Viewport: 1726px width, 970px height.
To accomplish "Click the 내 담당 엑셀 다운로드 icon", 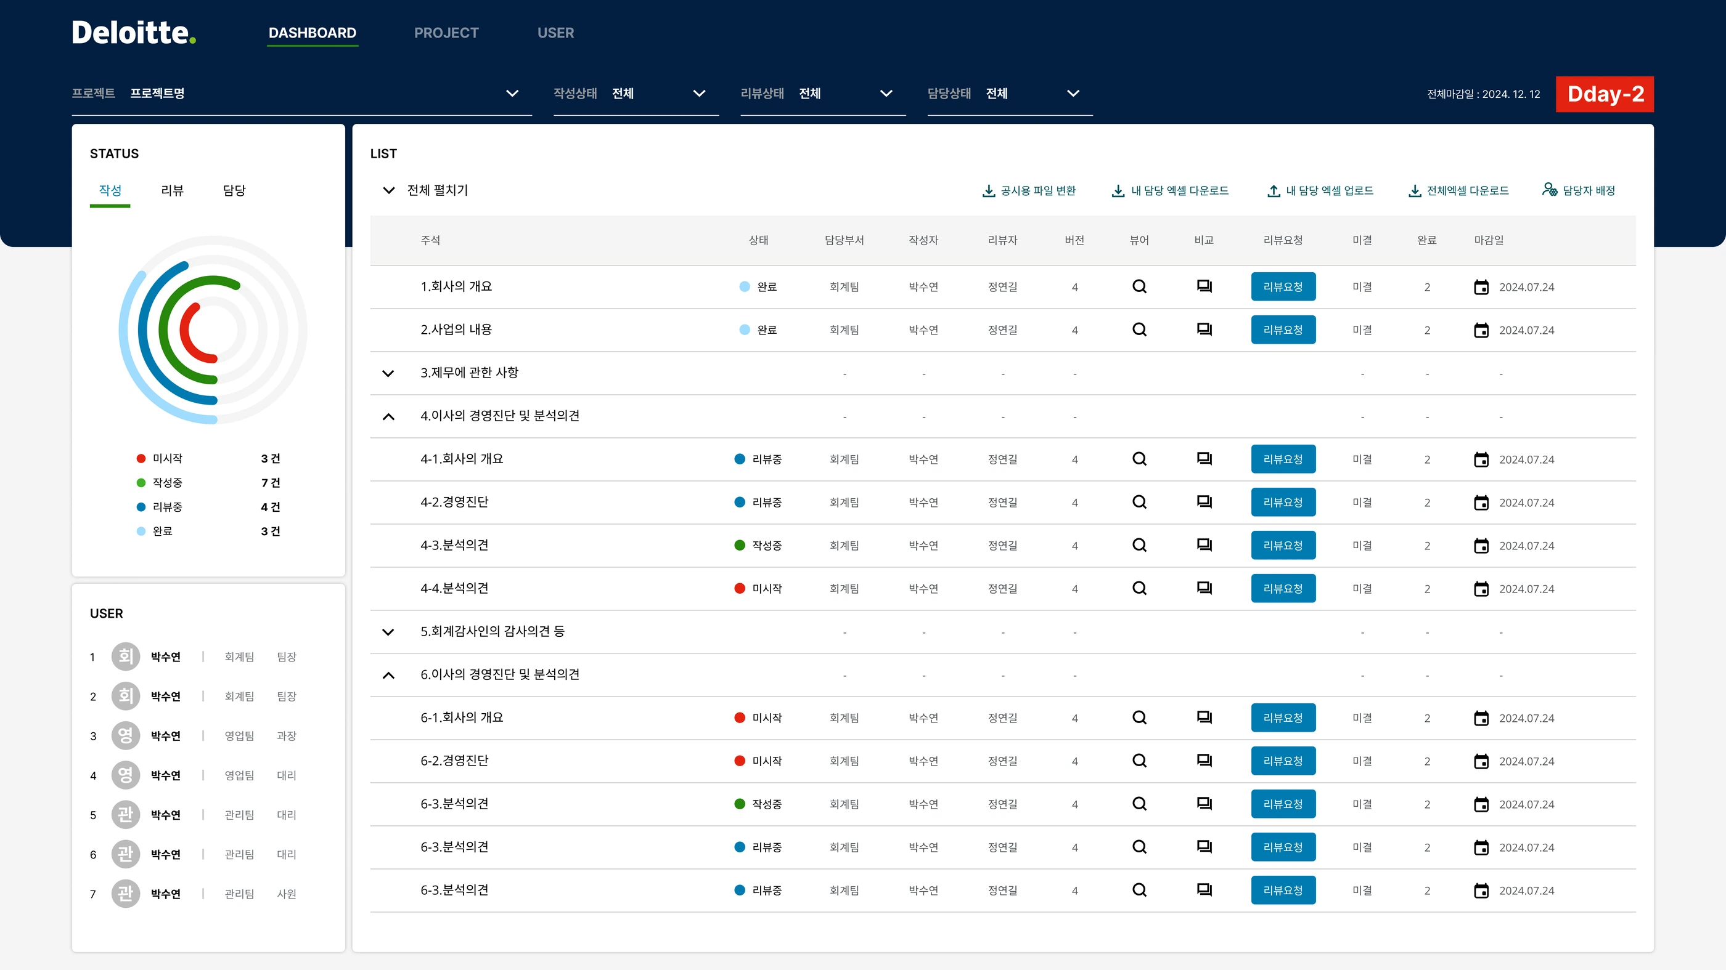I will tap(1118, 191).
